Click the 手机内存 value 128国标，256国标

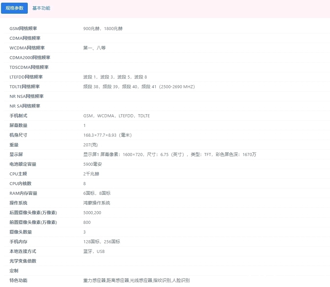point(102,242)
